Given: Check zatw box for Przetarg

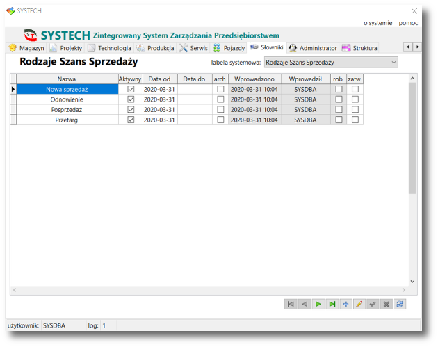Looking at the screenshot, I should 355,120.
